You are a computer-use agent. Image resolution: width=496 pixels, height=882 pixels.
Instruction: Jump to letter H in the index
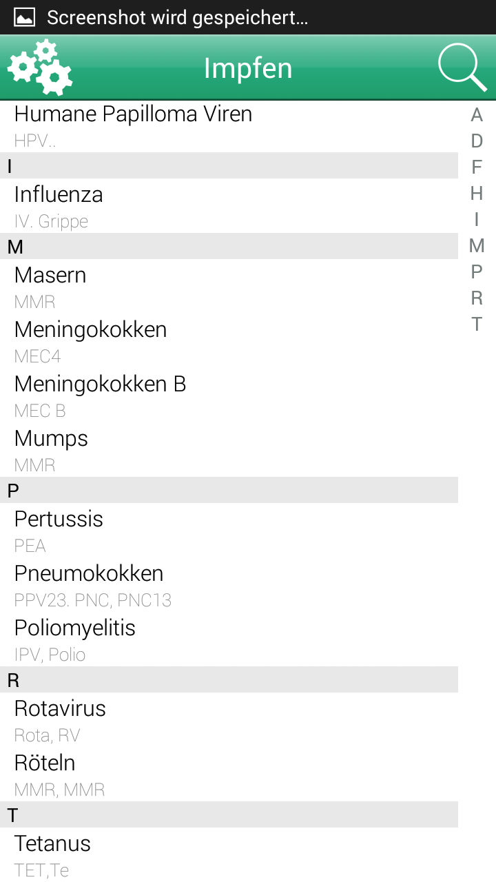pos(477,194)
